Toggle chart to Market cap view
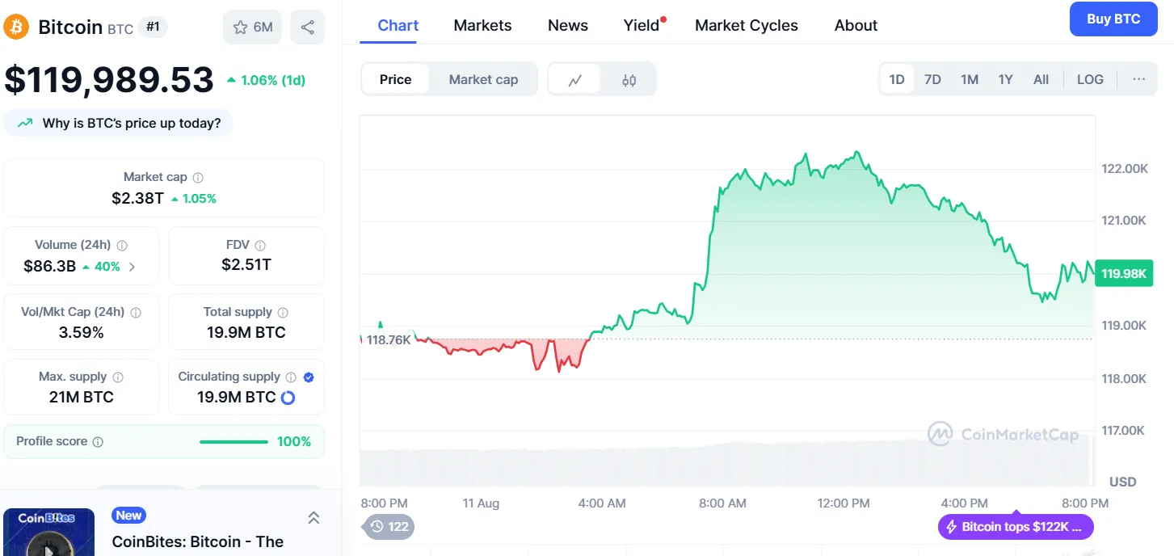 [483, 79]
